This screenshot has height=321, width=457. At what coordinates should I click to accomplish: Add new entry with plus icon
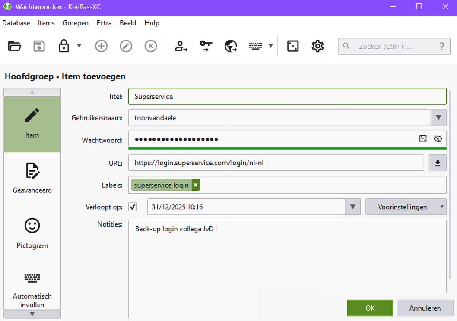(x=101, y=46)
